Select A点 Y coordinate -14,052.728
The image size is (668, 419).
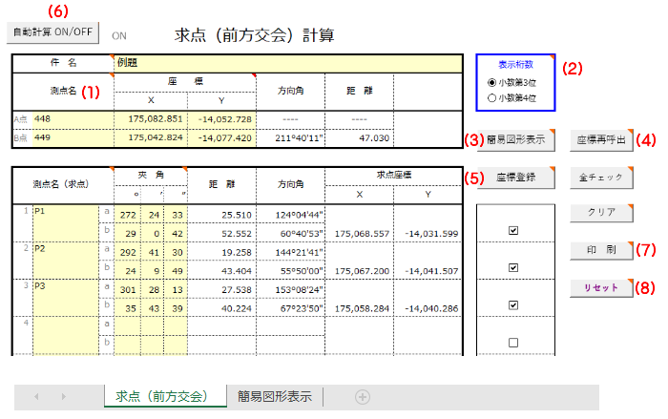(x=222, y=119)
